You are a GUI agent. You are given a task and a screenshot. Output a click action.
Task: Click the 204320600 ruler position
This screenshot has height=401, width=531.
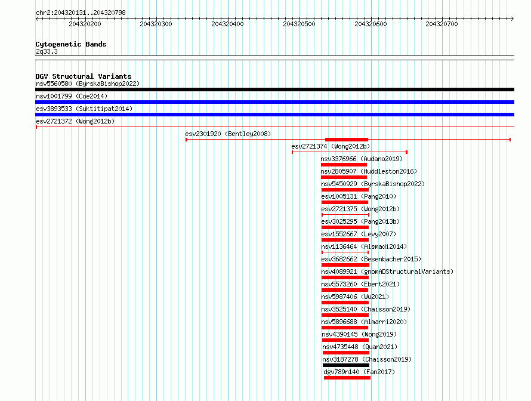coord(371,24)
